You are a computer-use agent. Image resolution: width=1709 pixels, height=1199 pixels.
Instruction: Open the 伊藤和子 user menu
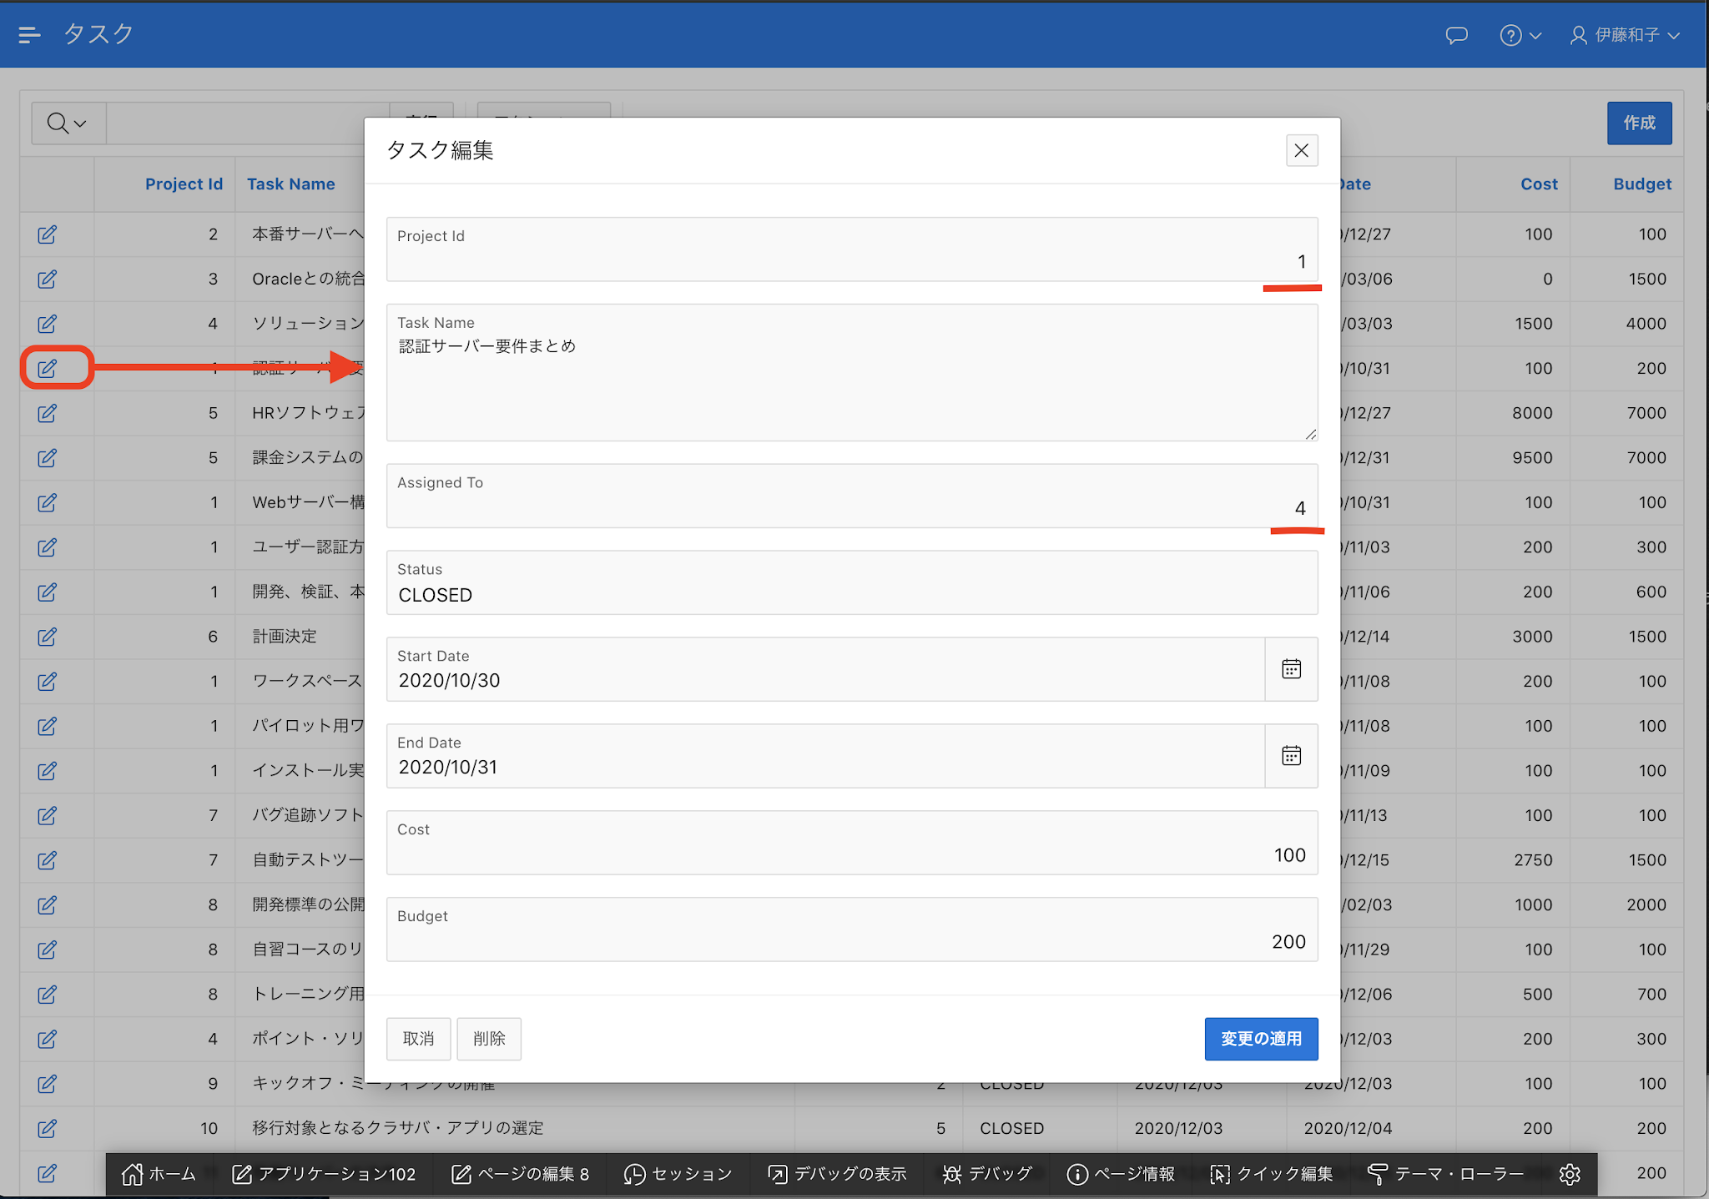coord(1625,35)
